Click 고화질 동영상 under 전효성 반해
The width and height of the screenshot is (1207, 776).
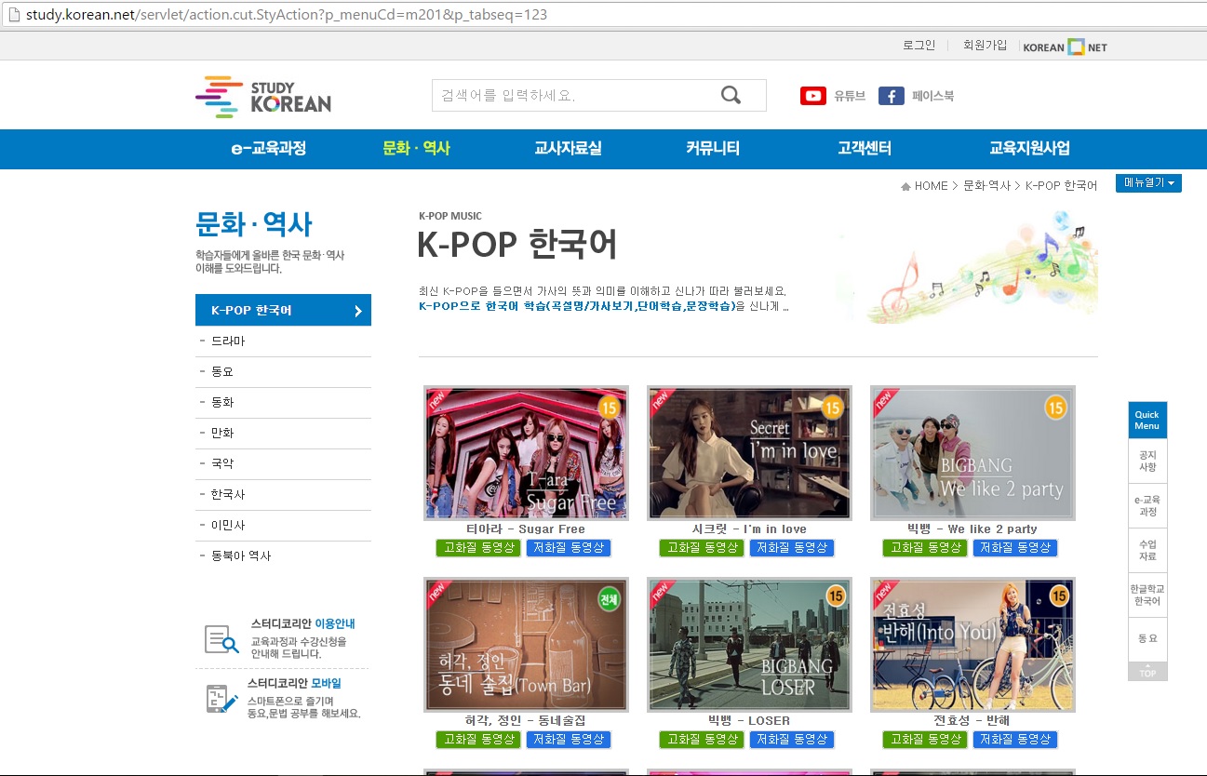pos(925,740)
